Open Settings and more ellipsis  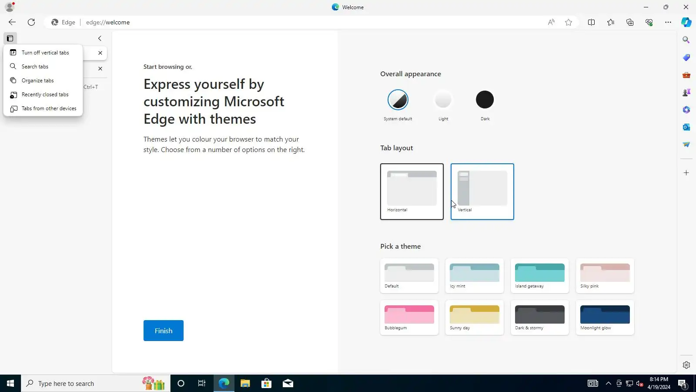668,22
